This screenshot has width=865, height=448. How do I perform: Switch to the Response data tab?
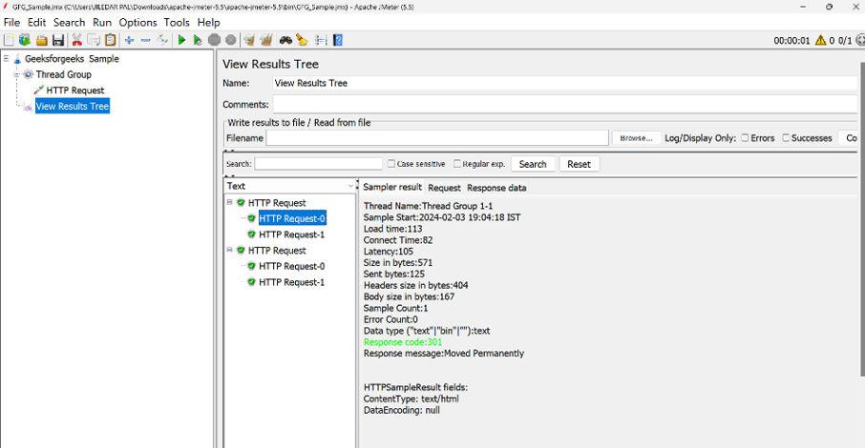[496, 188]
